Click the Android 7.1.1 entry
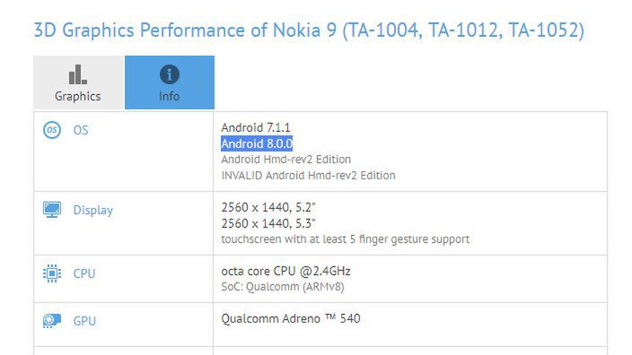 (256, 127)
